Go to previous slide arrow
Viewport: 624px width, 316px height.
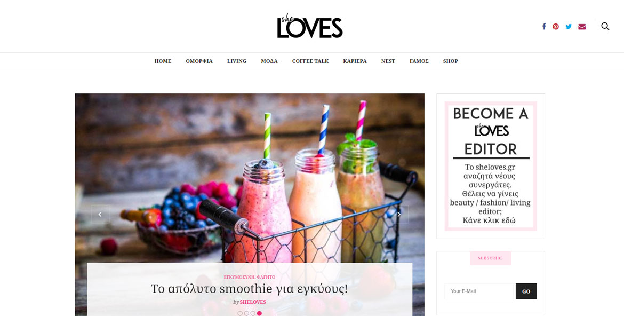pyautogui.click(x=100, y=215)
